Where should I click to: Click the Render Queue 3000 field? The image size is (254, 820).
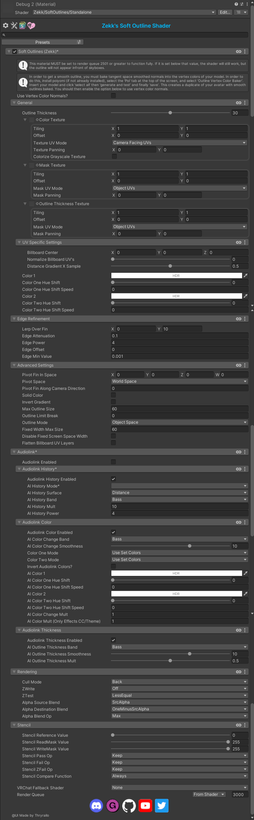click(240, 794)
